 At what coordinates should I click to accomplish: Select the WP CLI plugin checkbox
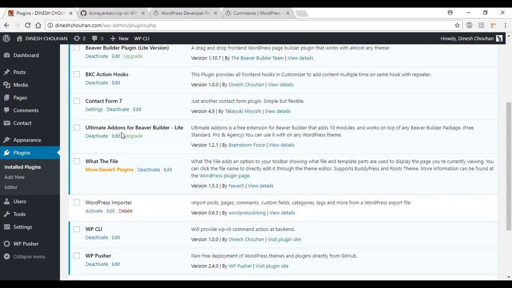click(77, 229)
